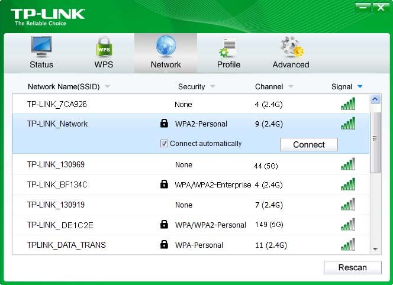Click the Advanced gears icon
Viewport: 393px width, 285px height.
(292, 47)
